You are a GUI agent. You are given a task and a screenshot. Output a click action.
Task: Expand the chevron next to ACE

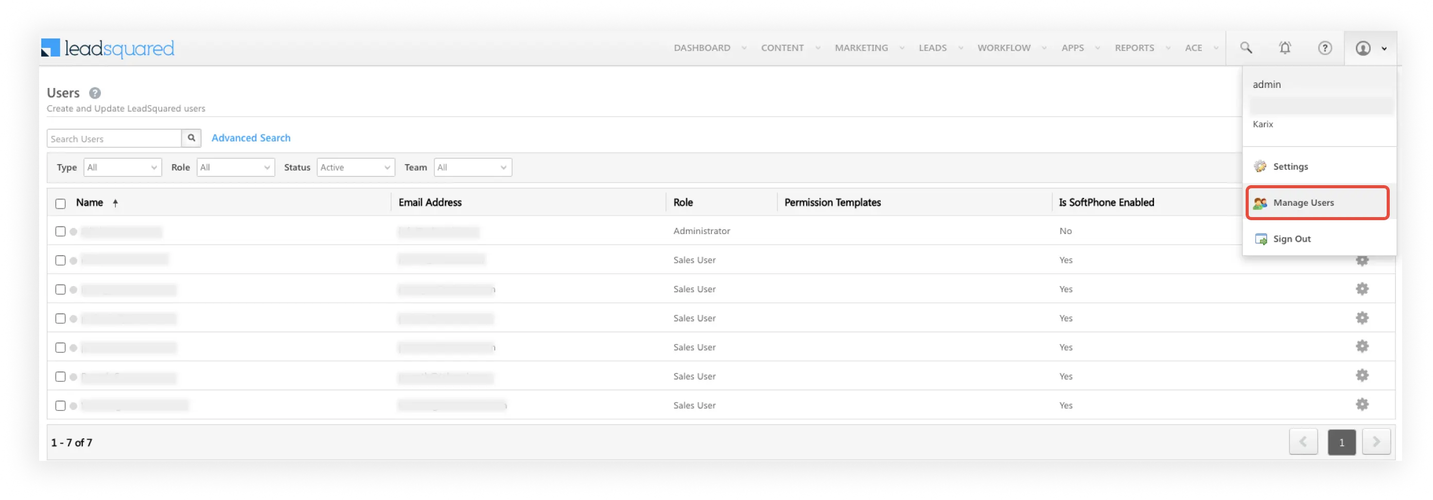[x=1216, y=48]
